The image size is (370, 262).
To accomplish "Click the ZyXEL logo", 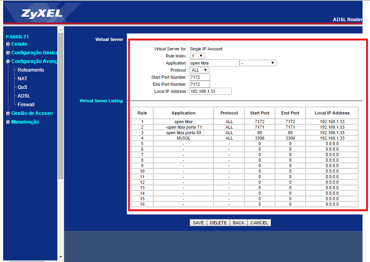I will (42, 14).
